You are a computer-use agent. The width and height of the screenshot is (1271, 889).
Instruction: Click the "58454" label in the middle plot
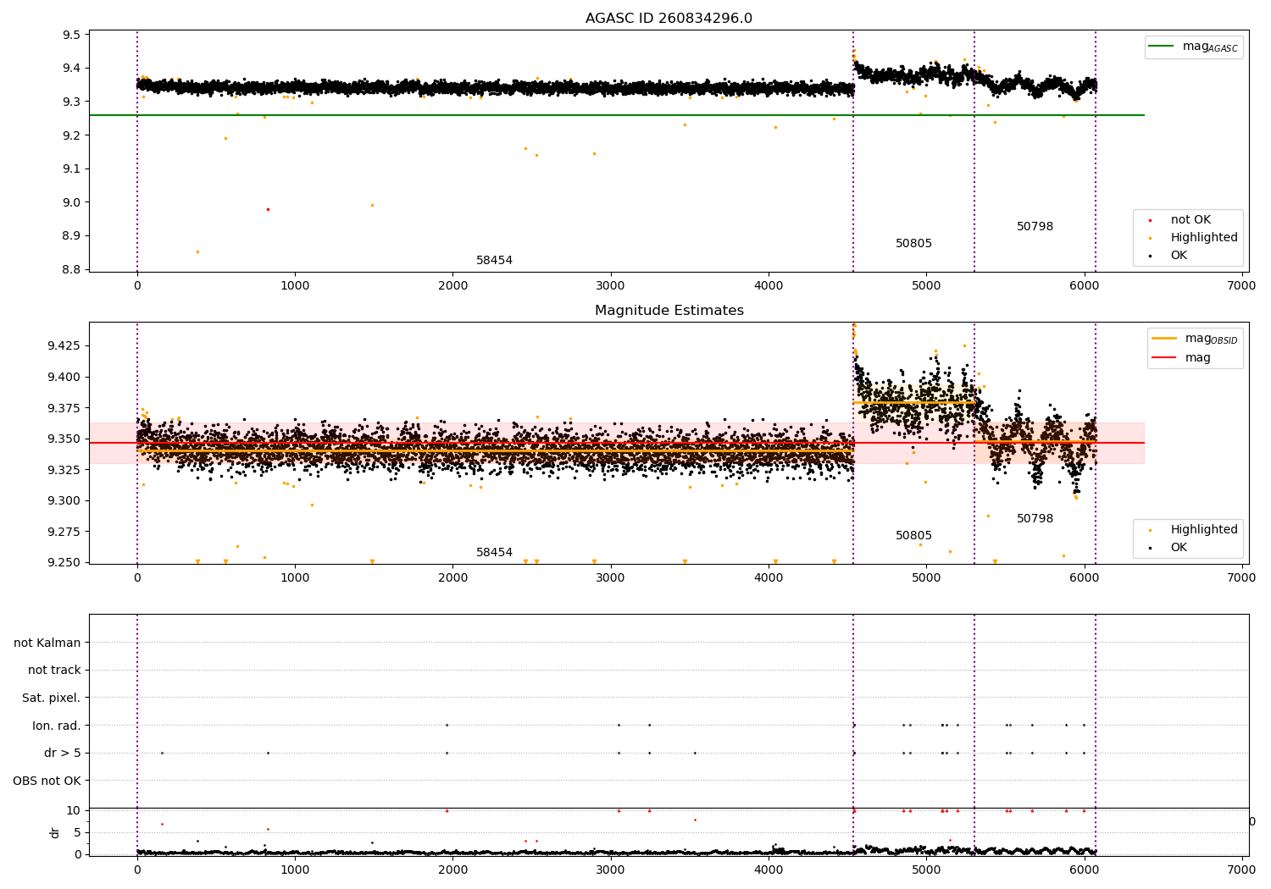point(494,553)
